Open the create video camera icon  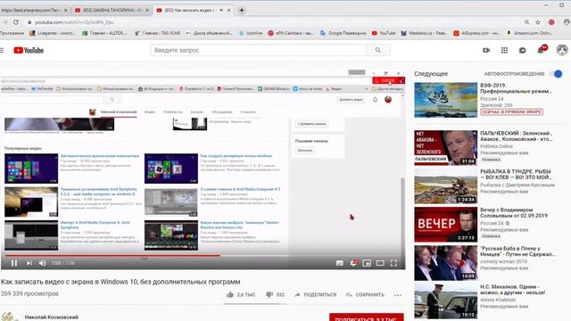486,50
